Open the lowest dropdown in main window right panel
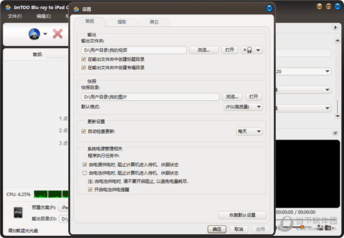Screen dimensions: 344x238 coord(303,108)
